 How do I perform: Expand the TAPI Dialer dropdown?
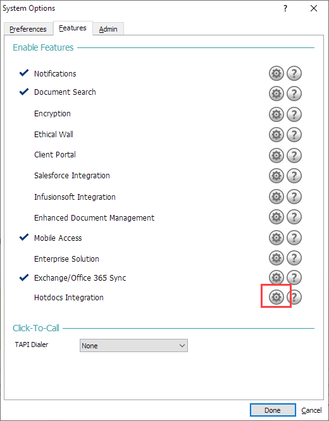[x=133, y=346]
